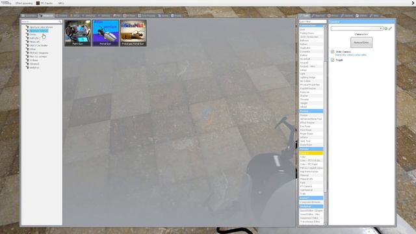416x234 pixels.
Task: Select the Joint Tool
Action: (x=311, y=141)
